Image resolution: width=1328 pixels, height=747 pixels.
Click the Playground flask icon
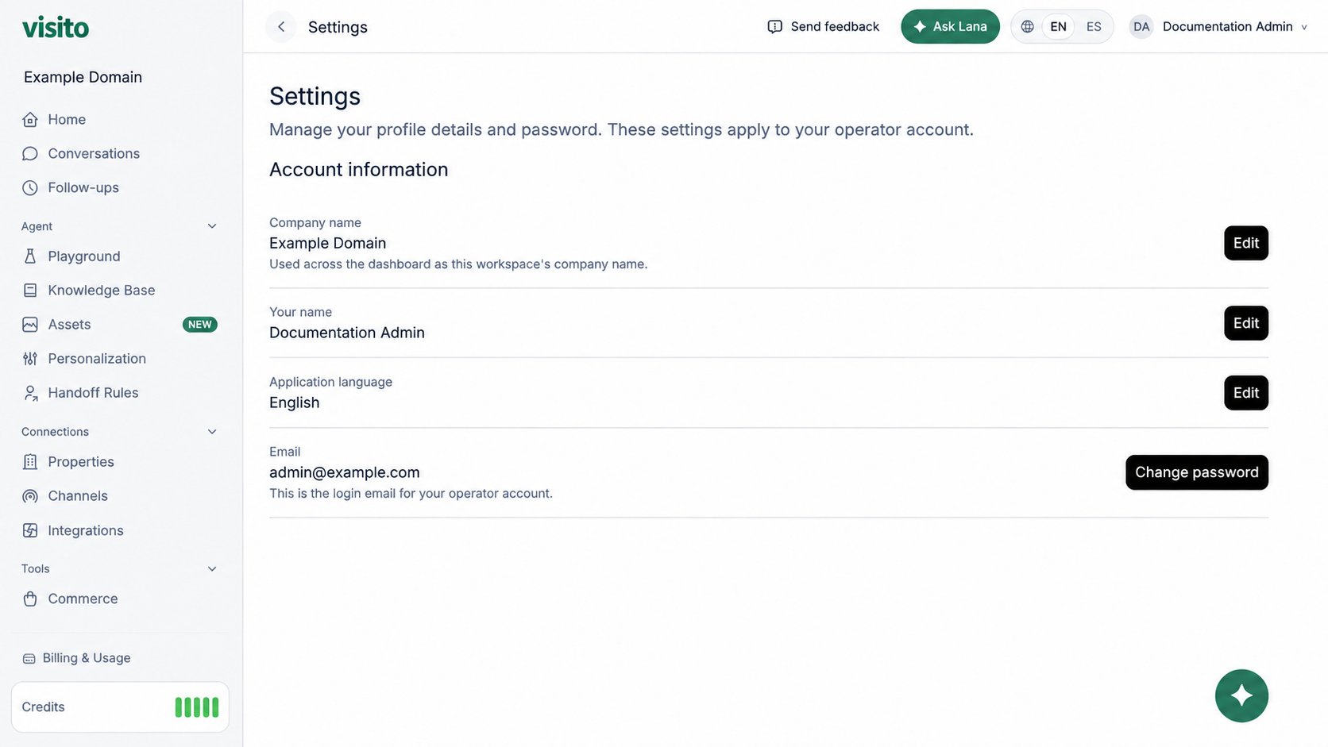30,256
